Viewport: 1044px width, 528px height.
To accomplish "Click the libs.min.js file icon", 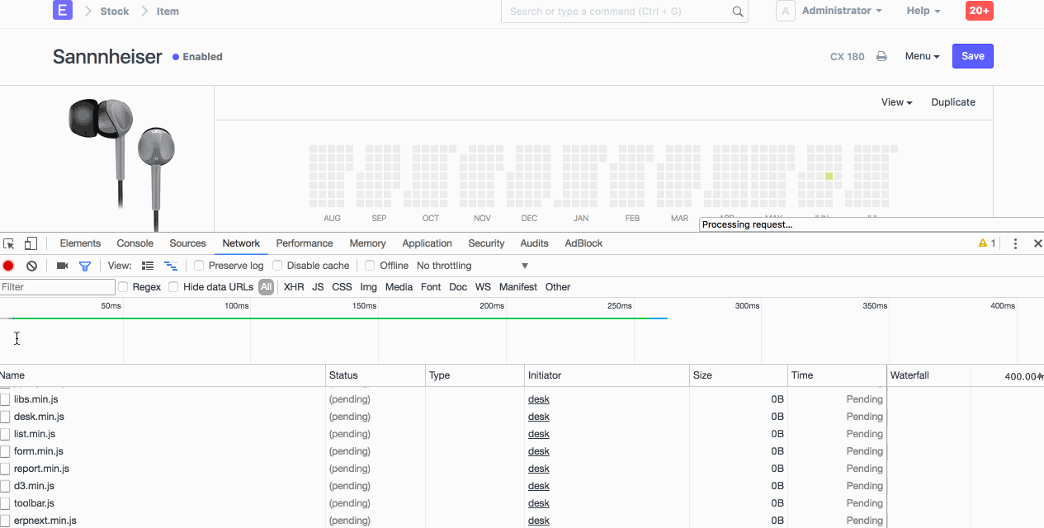I will coord(5,399).
